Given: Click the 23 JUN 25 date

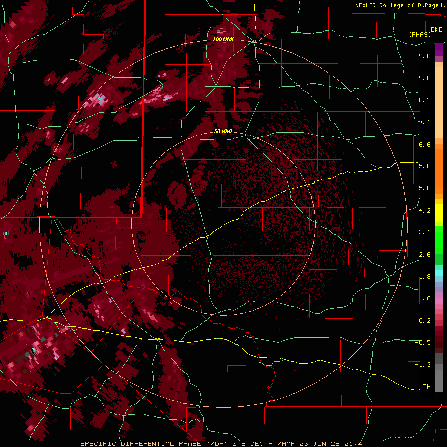Looking at the screenshot, I should point(320,444).
